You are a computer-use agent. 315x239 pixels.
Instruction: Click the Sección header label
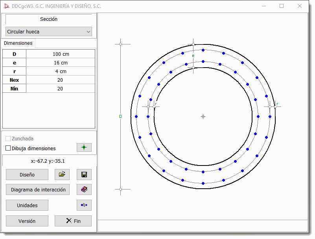click(49, 19)
